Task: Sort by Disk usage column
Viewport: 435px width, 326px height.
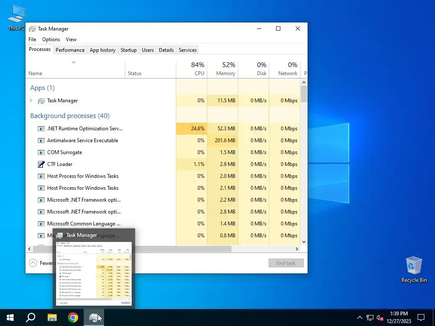Action: 254,69
